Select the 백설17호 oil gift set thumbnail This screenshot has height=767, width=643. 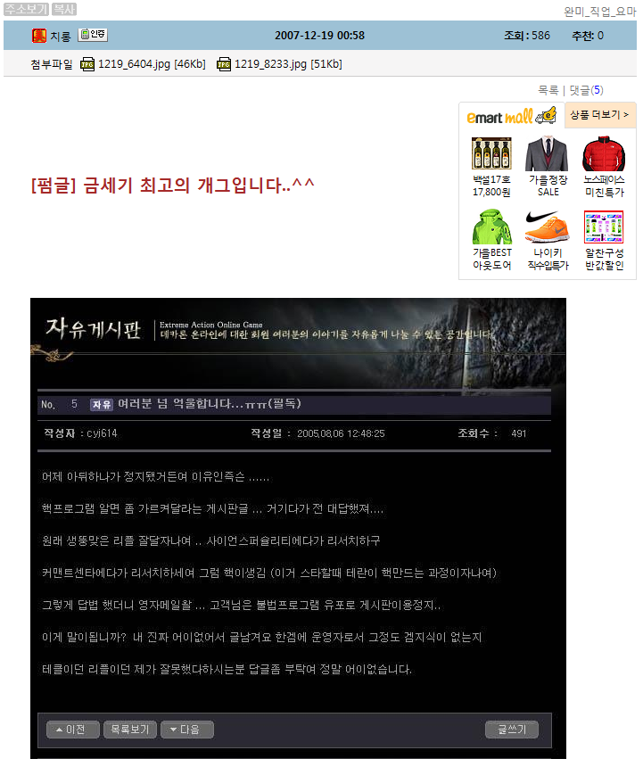click(x=491, y=153)
